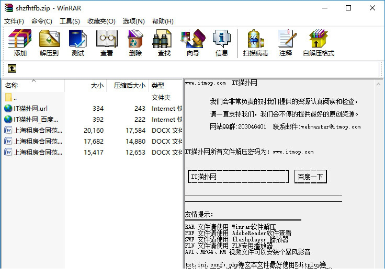Select the 20,160 byte DOCX file icon

pos(8,130)
